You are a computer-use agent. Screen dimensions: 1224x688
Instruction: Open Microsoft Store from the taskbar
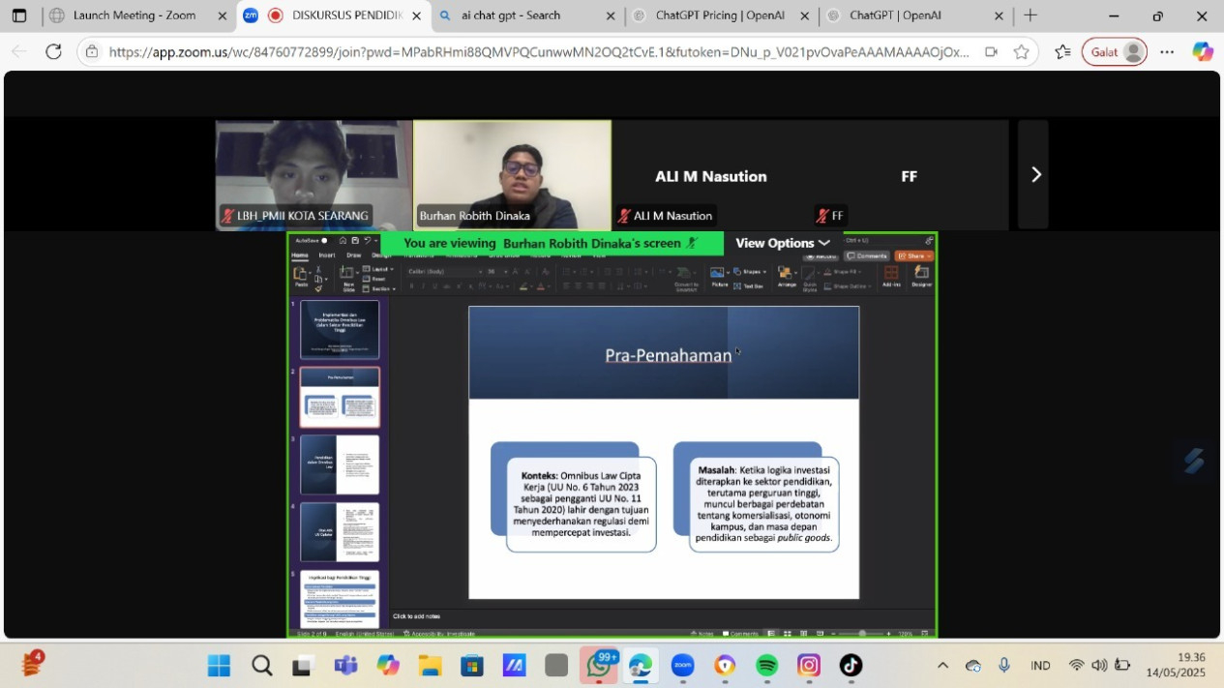[472, 666]
